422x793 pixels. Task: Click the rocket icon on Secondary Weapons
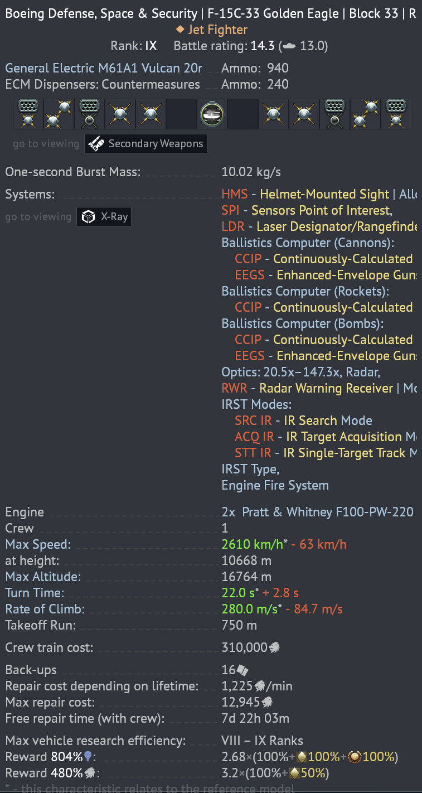point(96,144)
